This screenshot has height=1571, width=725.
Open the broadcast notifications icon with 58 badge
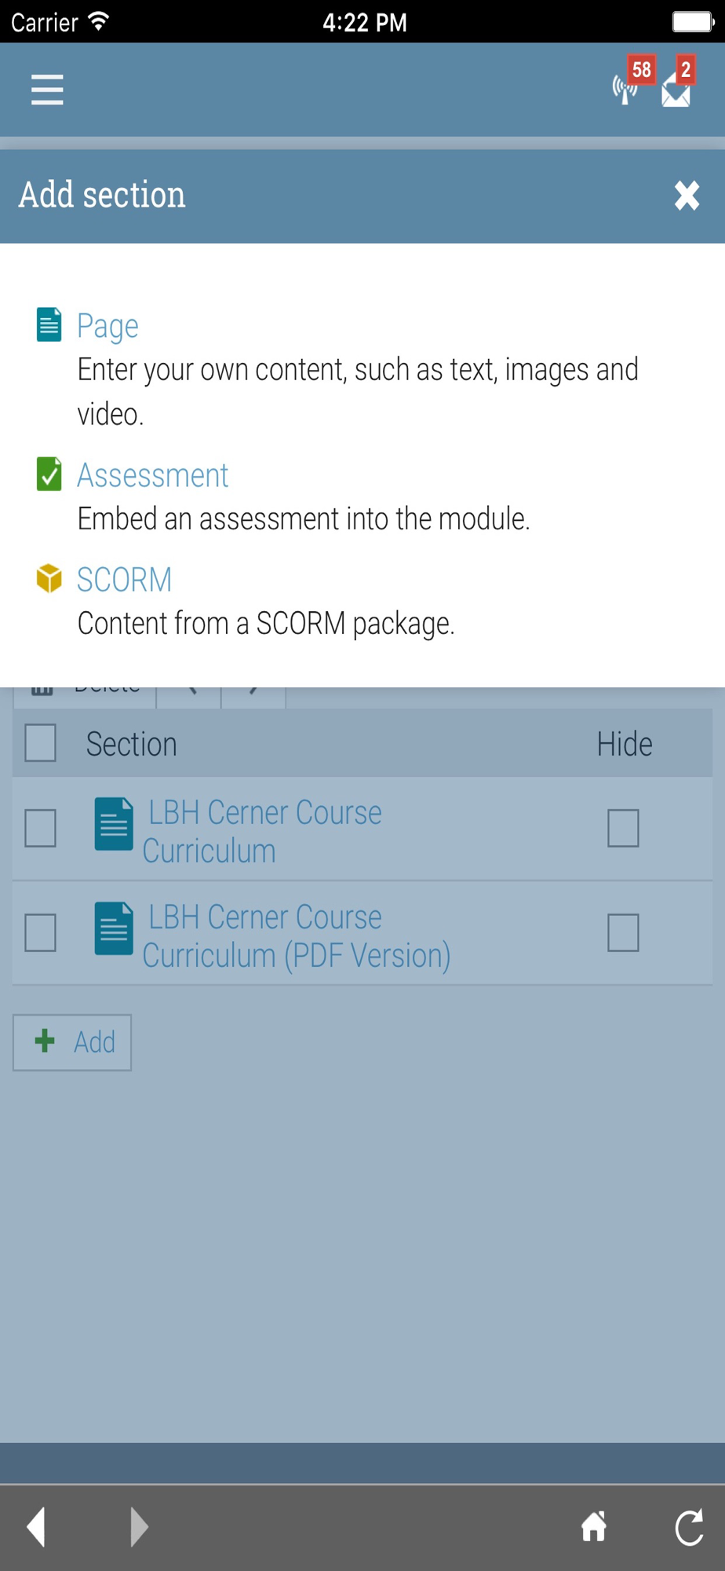(632, 82)
